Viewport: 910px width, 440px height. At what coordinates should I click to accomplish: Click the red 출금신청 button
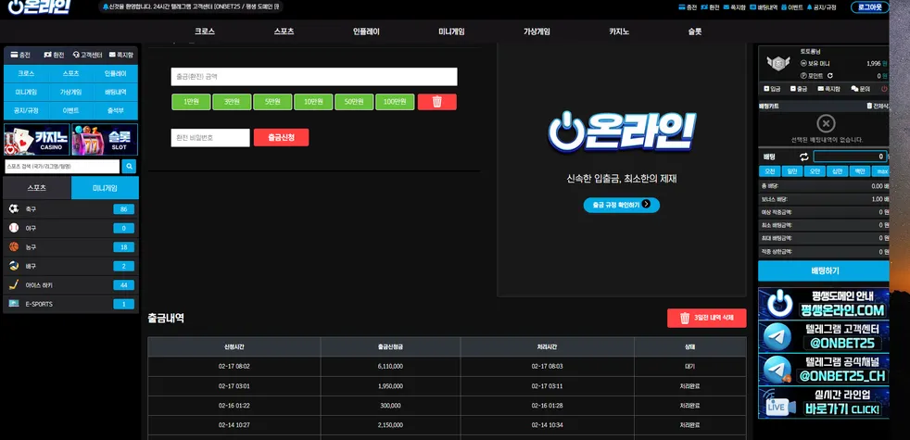[x=281, y=138]
